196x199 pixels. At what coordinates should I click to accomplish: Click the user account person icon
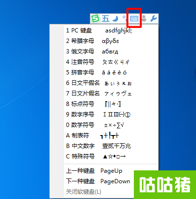click(144, 19)
